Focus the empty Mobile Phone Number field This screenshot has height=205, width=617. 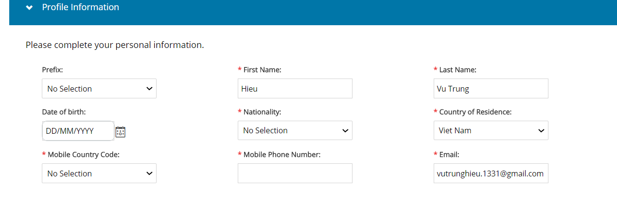click(295, 173)
